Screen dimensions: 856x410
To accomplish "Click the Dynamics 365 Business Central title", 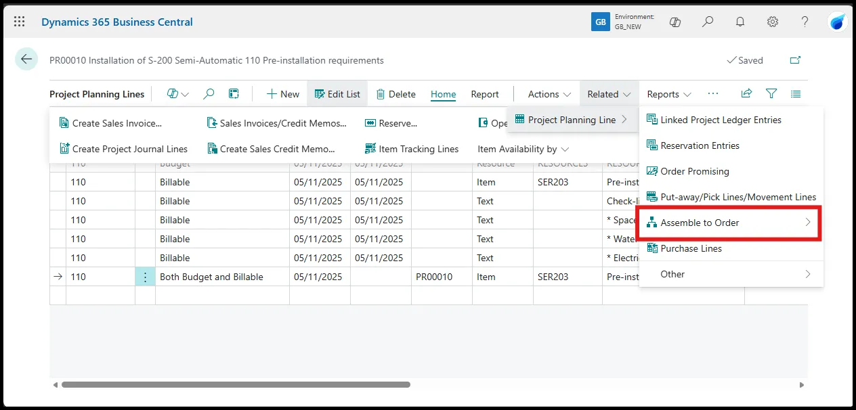I will pyautogui.click(x=117, y=22).
